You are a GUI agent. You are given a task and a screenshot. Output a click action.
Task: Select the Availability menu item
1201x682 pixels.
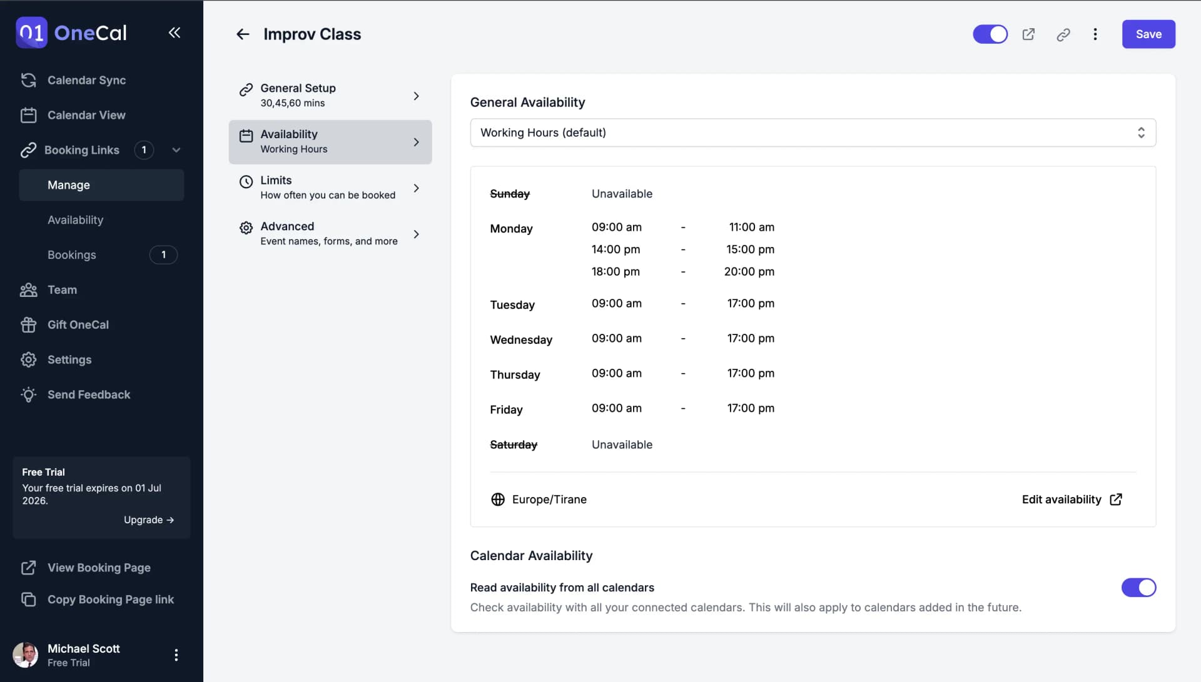75,220
